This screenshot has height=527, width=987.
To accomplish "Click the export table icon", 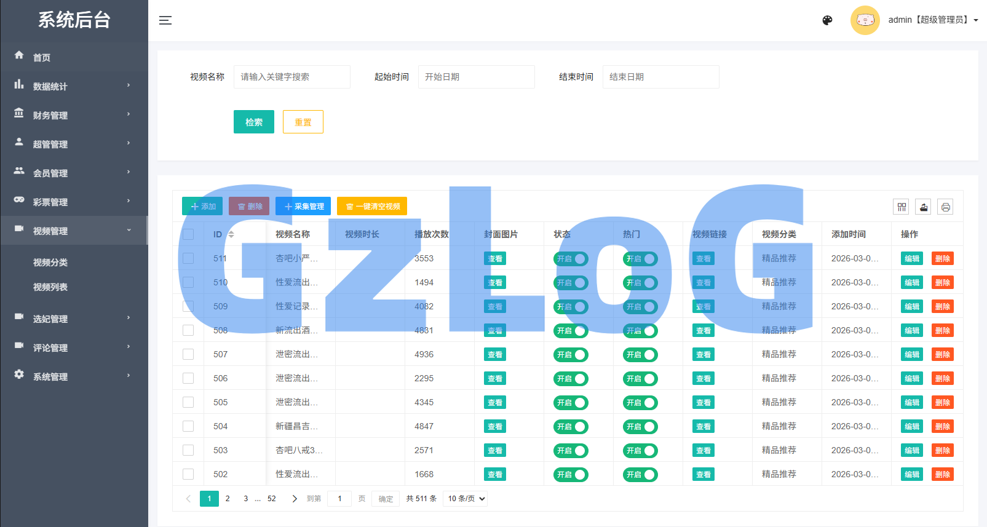I will [923, 207].
